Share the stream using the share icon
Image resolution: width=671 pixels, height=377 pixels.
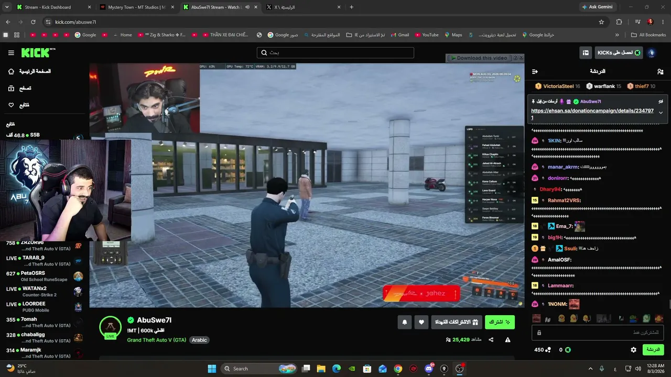(491, 340)
